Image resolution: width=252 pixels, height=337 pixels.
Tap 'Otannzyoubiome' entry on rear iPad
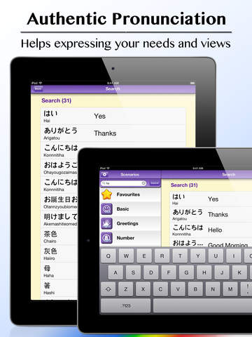coord(59,202)
